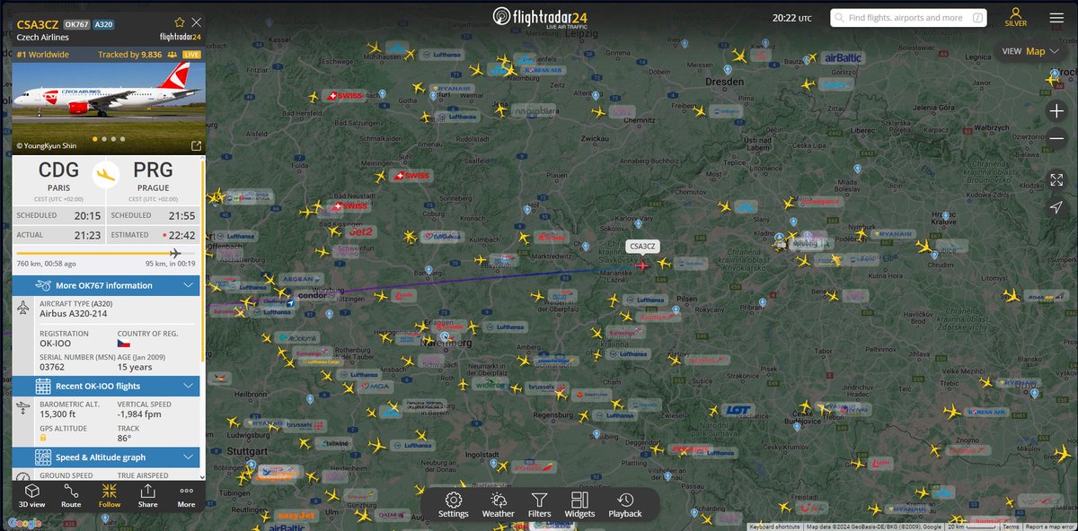Add CSA3CZ flight to favorites star
The width and height of the screenshot is (1078, 531).
pyautogui.click(x=180, y=22)
